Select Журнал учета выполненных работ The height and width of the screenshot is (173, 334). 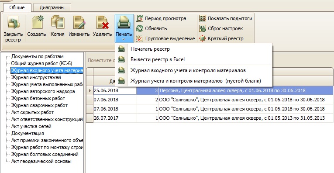47,84
